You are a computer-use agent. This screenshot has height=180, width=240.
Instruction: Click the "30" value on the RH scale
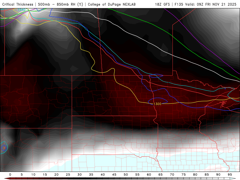pyautogui.click(x=79, y=175)
